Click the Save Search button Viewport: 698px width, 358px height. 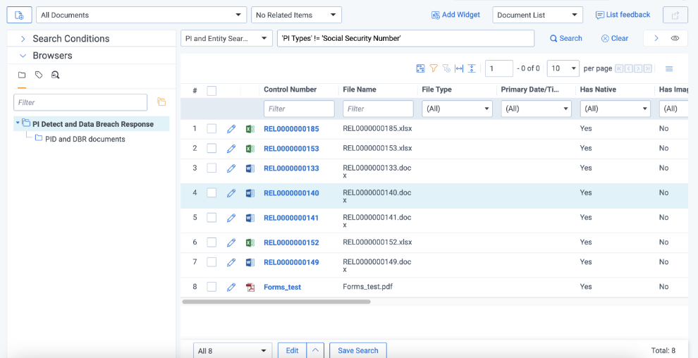pos(358,350)
